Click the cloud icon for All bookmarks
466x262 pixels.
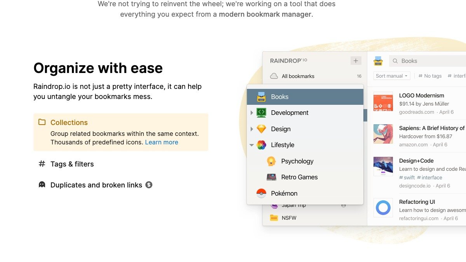[x=274, y=76]
